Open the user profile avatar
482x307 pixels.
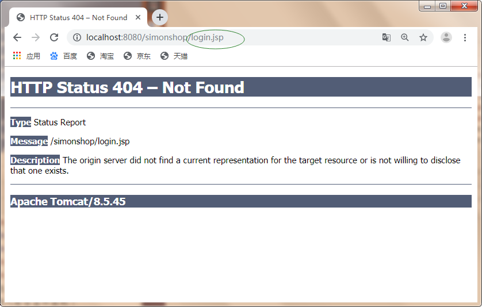(446, 37)
